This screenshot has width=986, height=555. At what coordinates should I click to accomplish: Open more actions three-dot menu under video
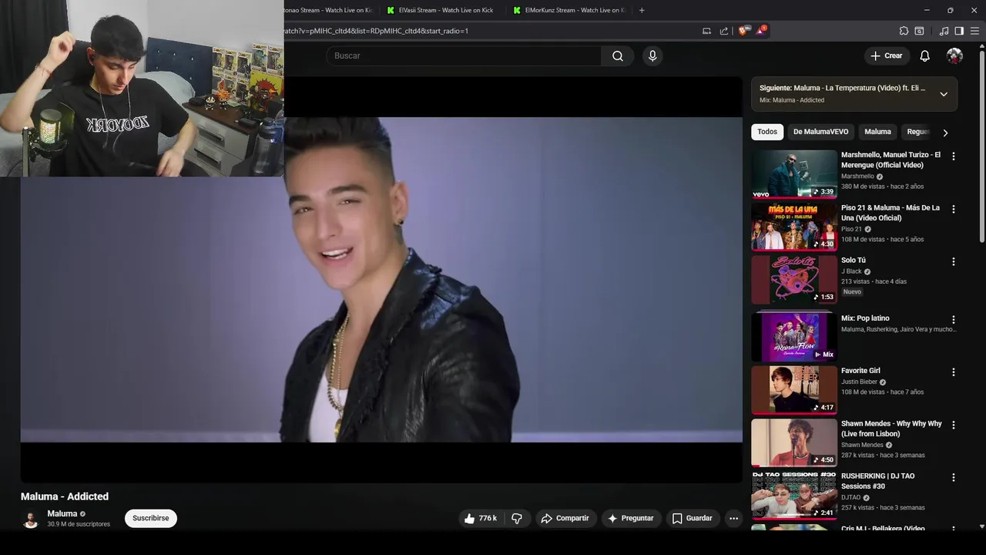(733, 518)
